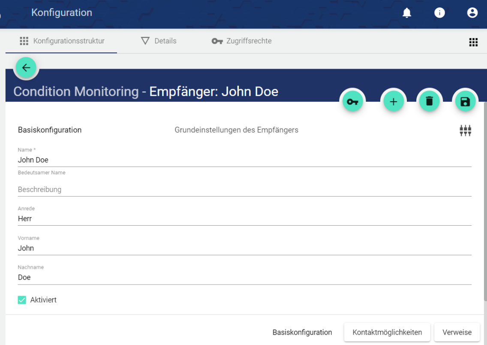Click the plus add round button
487x345 pixels.
394,102
